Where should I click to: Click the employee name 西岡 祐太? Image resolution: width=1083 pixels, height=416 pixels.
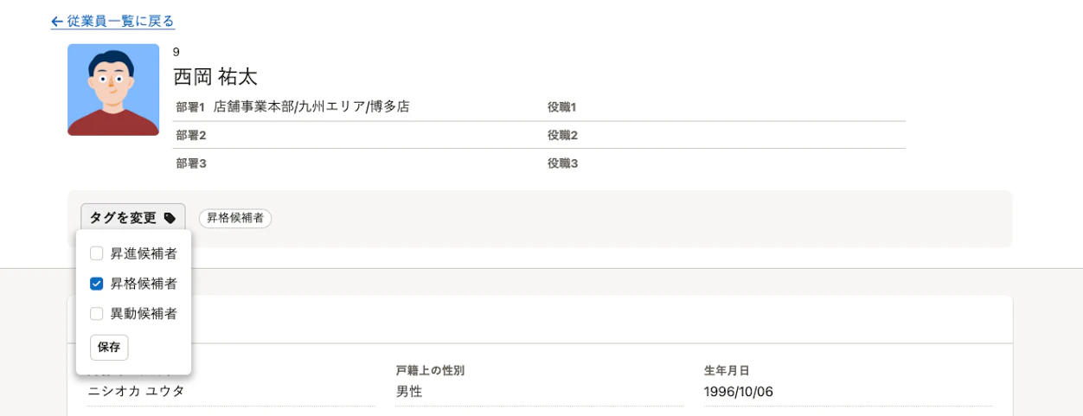[215, 77]
